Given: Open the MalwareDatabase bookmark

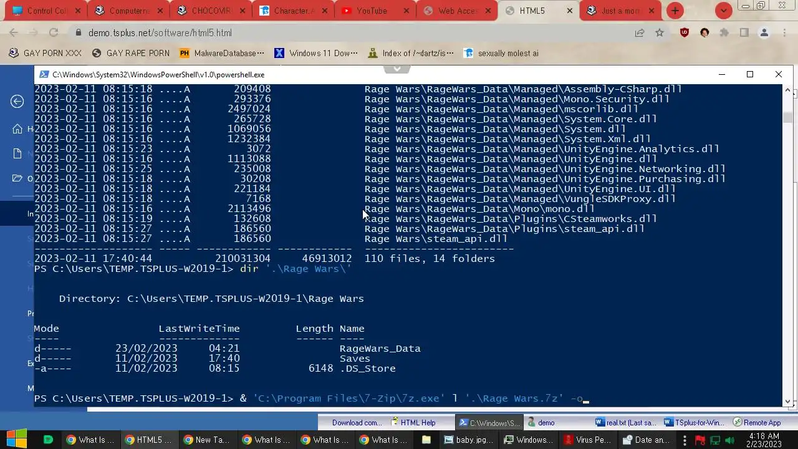Looking at the screenshot, I should point(222,53).
